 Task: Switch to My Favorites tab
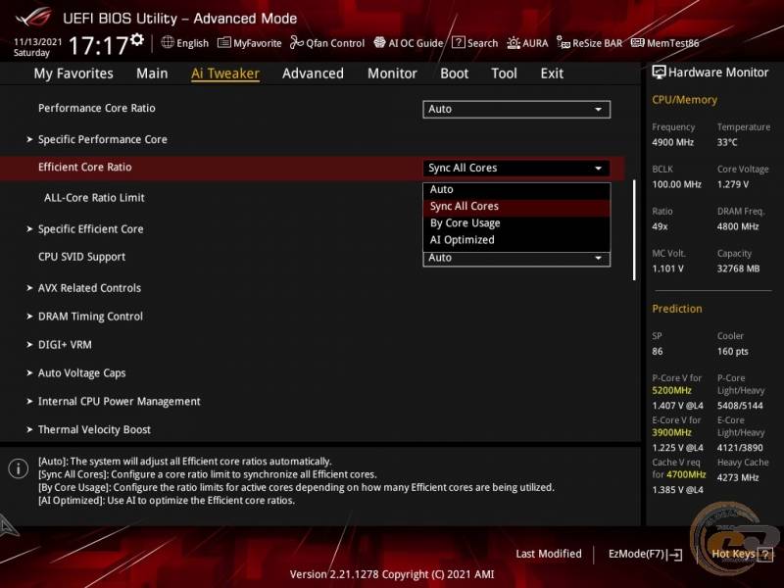(x=73, y=73)
